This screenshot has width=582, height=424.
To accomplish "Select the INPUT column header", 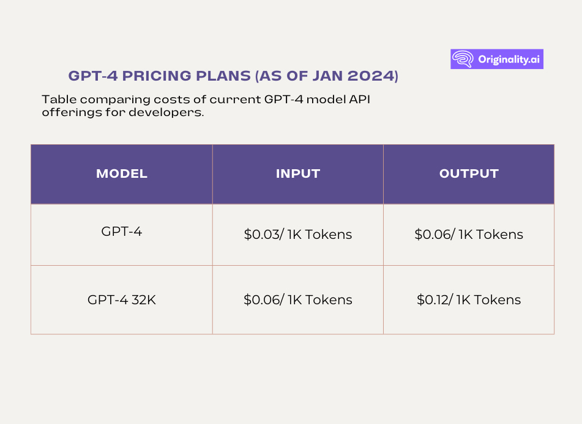I will (x=298, y=174).
